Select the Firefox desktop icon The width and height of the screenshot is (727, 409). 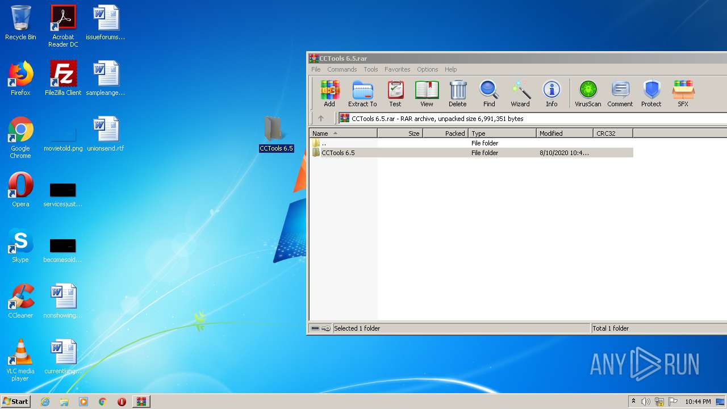(20, 78)
